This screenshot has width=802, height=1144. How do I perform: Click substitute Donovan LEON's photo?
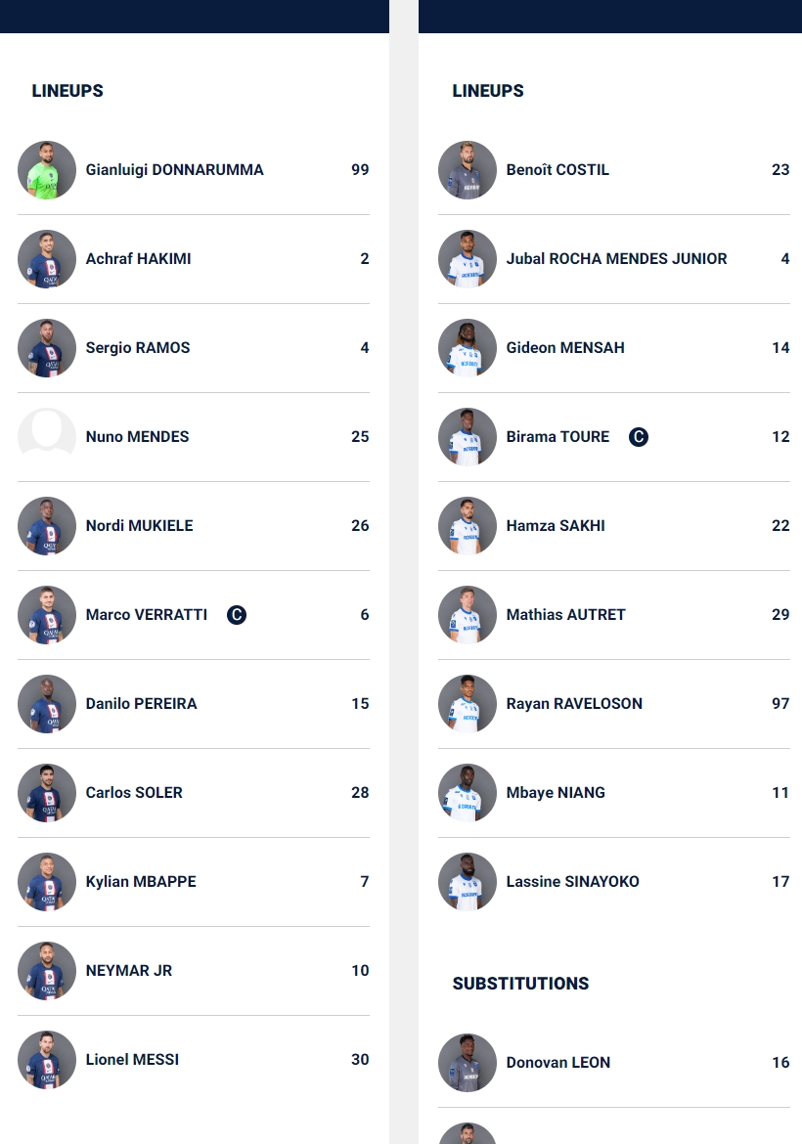[x=468, y=1063]
